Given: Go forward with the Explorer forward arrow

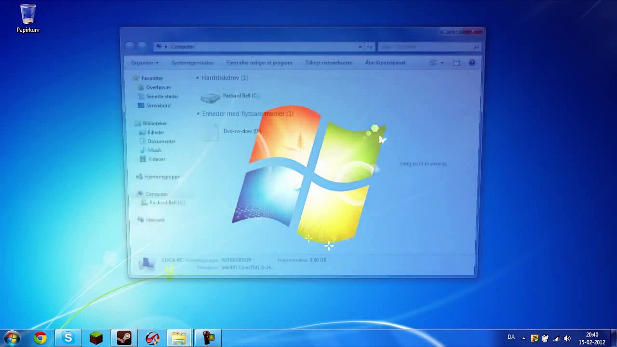Looking at the screenshot, I should tap(142, 46).
